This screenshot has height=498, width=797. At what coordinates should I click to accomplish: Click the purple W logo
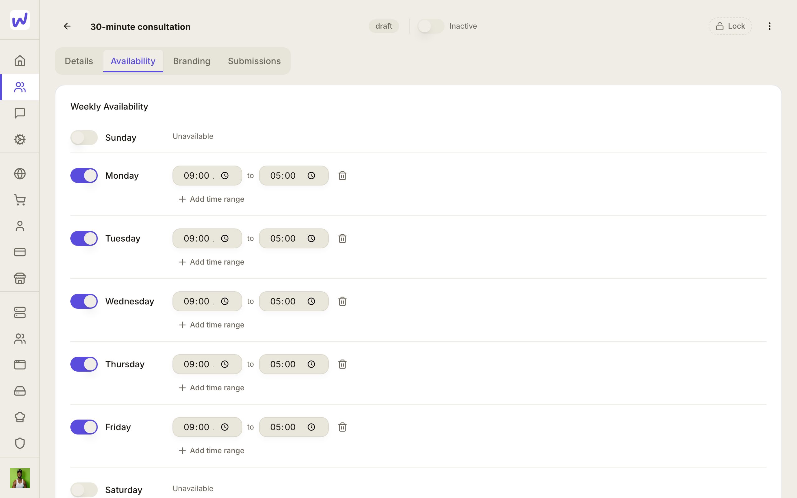coord(20,20)
